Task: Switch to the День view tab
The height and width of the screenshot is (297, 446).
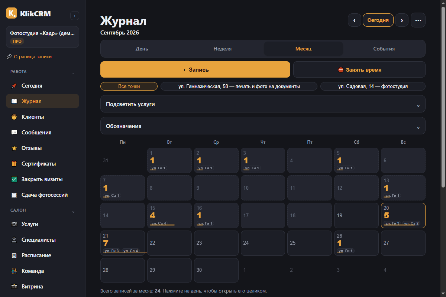Action: tap(142, 49)
